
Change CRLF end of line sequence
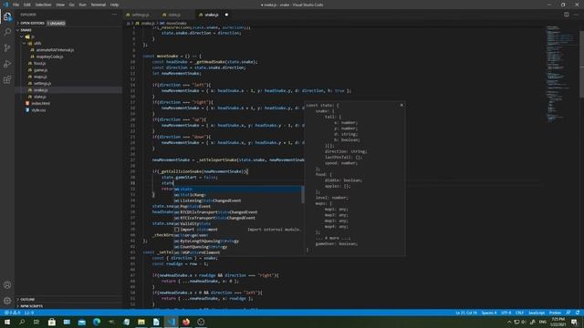click(x=519, y=313)
